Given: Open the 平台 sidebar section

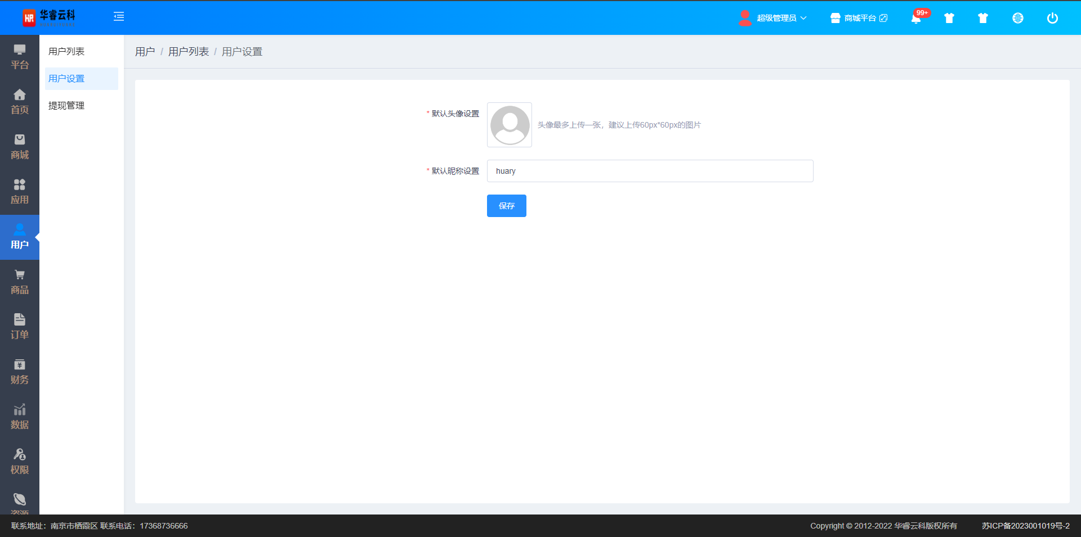Looking at the screenshot, I should (x=20, y=57).
